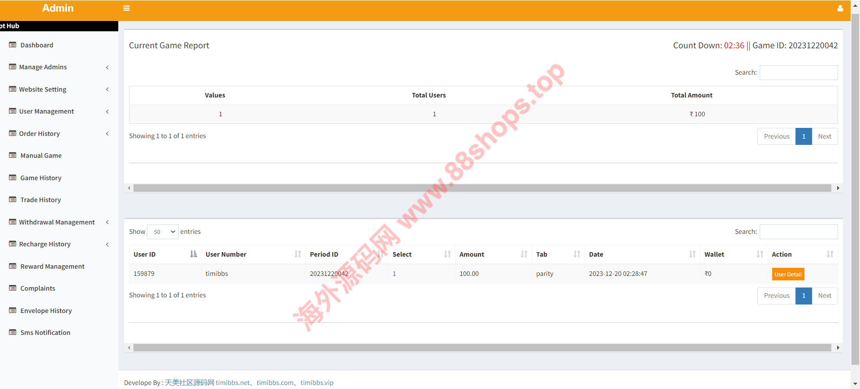Sort table by Wallet column icon
The width and height of the screenshot is (860, 389).
click(x=760, y=254)
